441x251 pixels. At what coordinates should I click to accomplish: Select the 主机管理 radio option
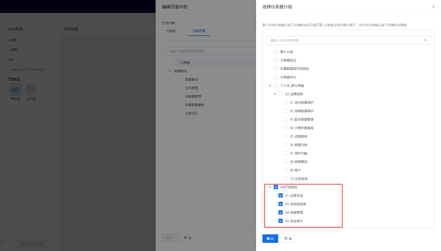181,88
